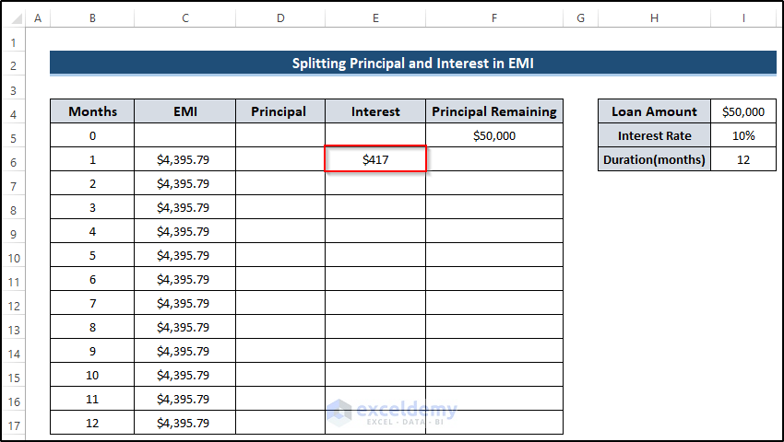Click the Loan Amount label cell
The image size is (784, 442).
[654, 111]
